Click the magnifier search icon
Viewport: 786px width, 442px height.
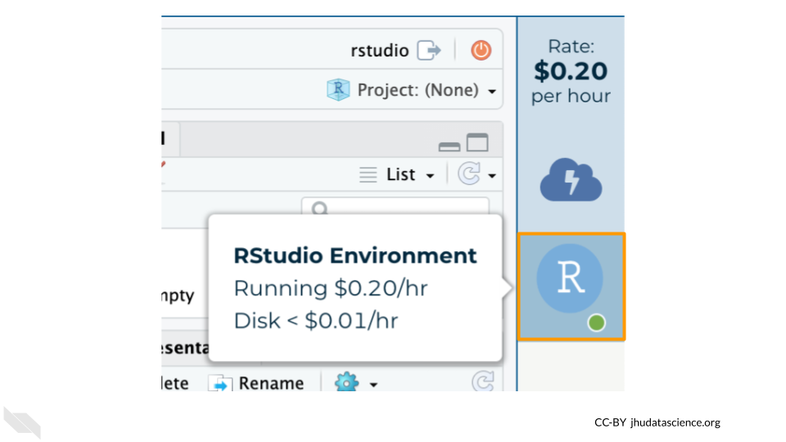(319, 208)
